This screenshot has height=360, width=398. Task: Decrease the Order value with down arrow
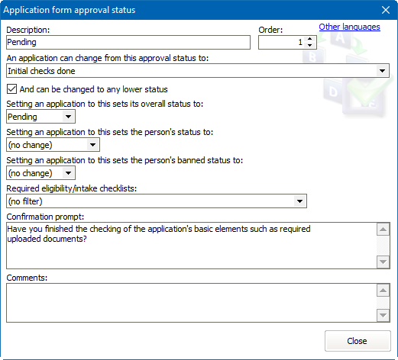[309, 45]
